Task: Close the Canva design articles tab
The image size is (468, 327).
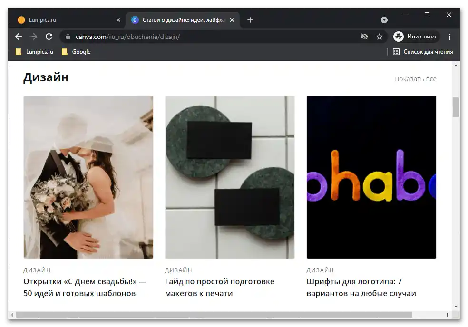Action: pos(232,20)
